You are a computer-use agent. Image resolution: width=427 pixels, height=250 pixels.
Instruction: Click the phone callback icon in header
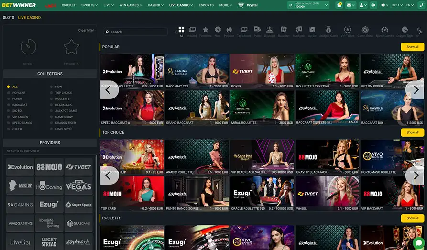click(x=421, y=5)
